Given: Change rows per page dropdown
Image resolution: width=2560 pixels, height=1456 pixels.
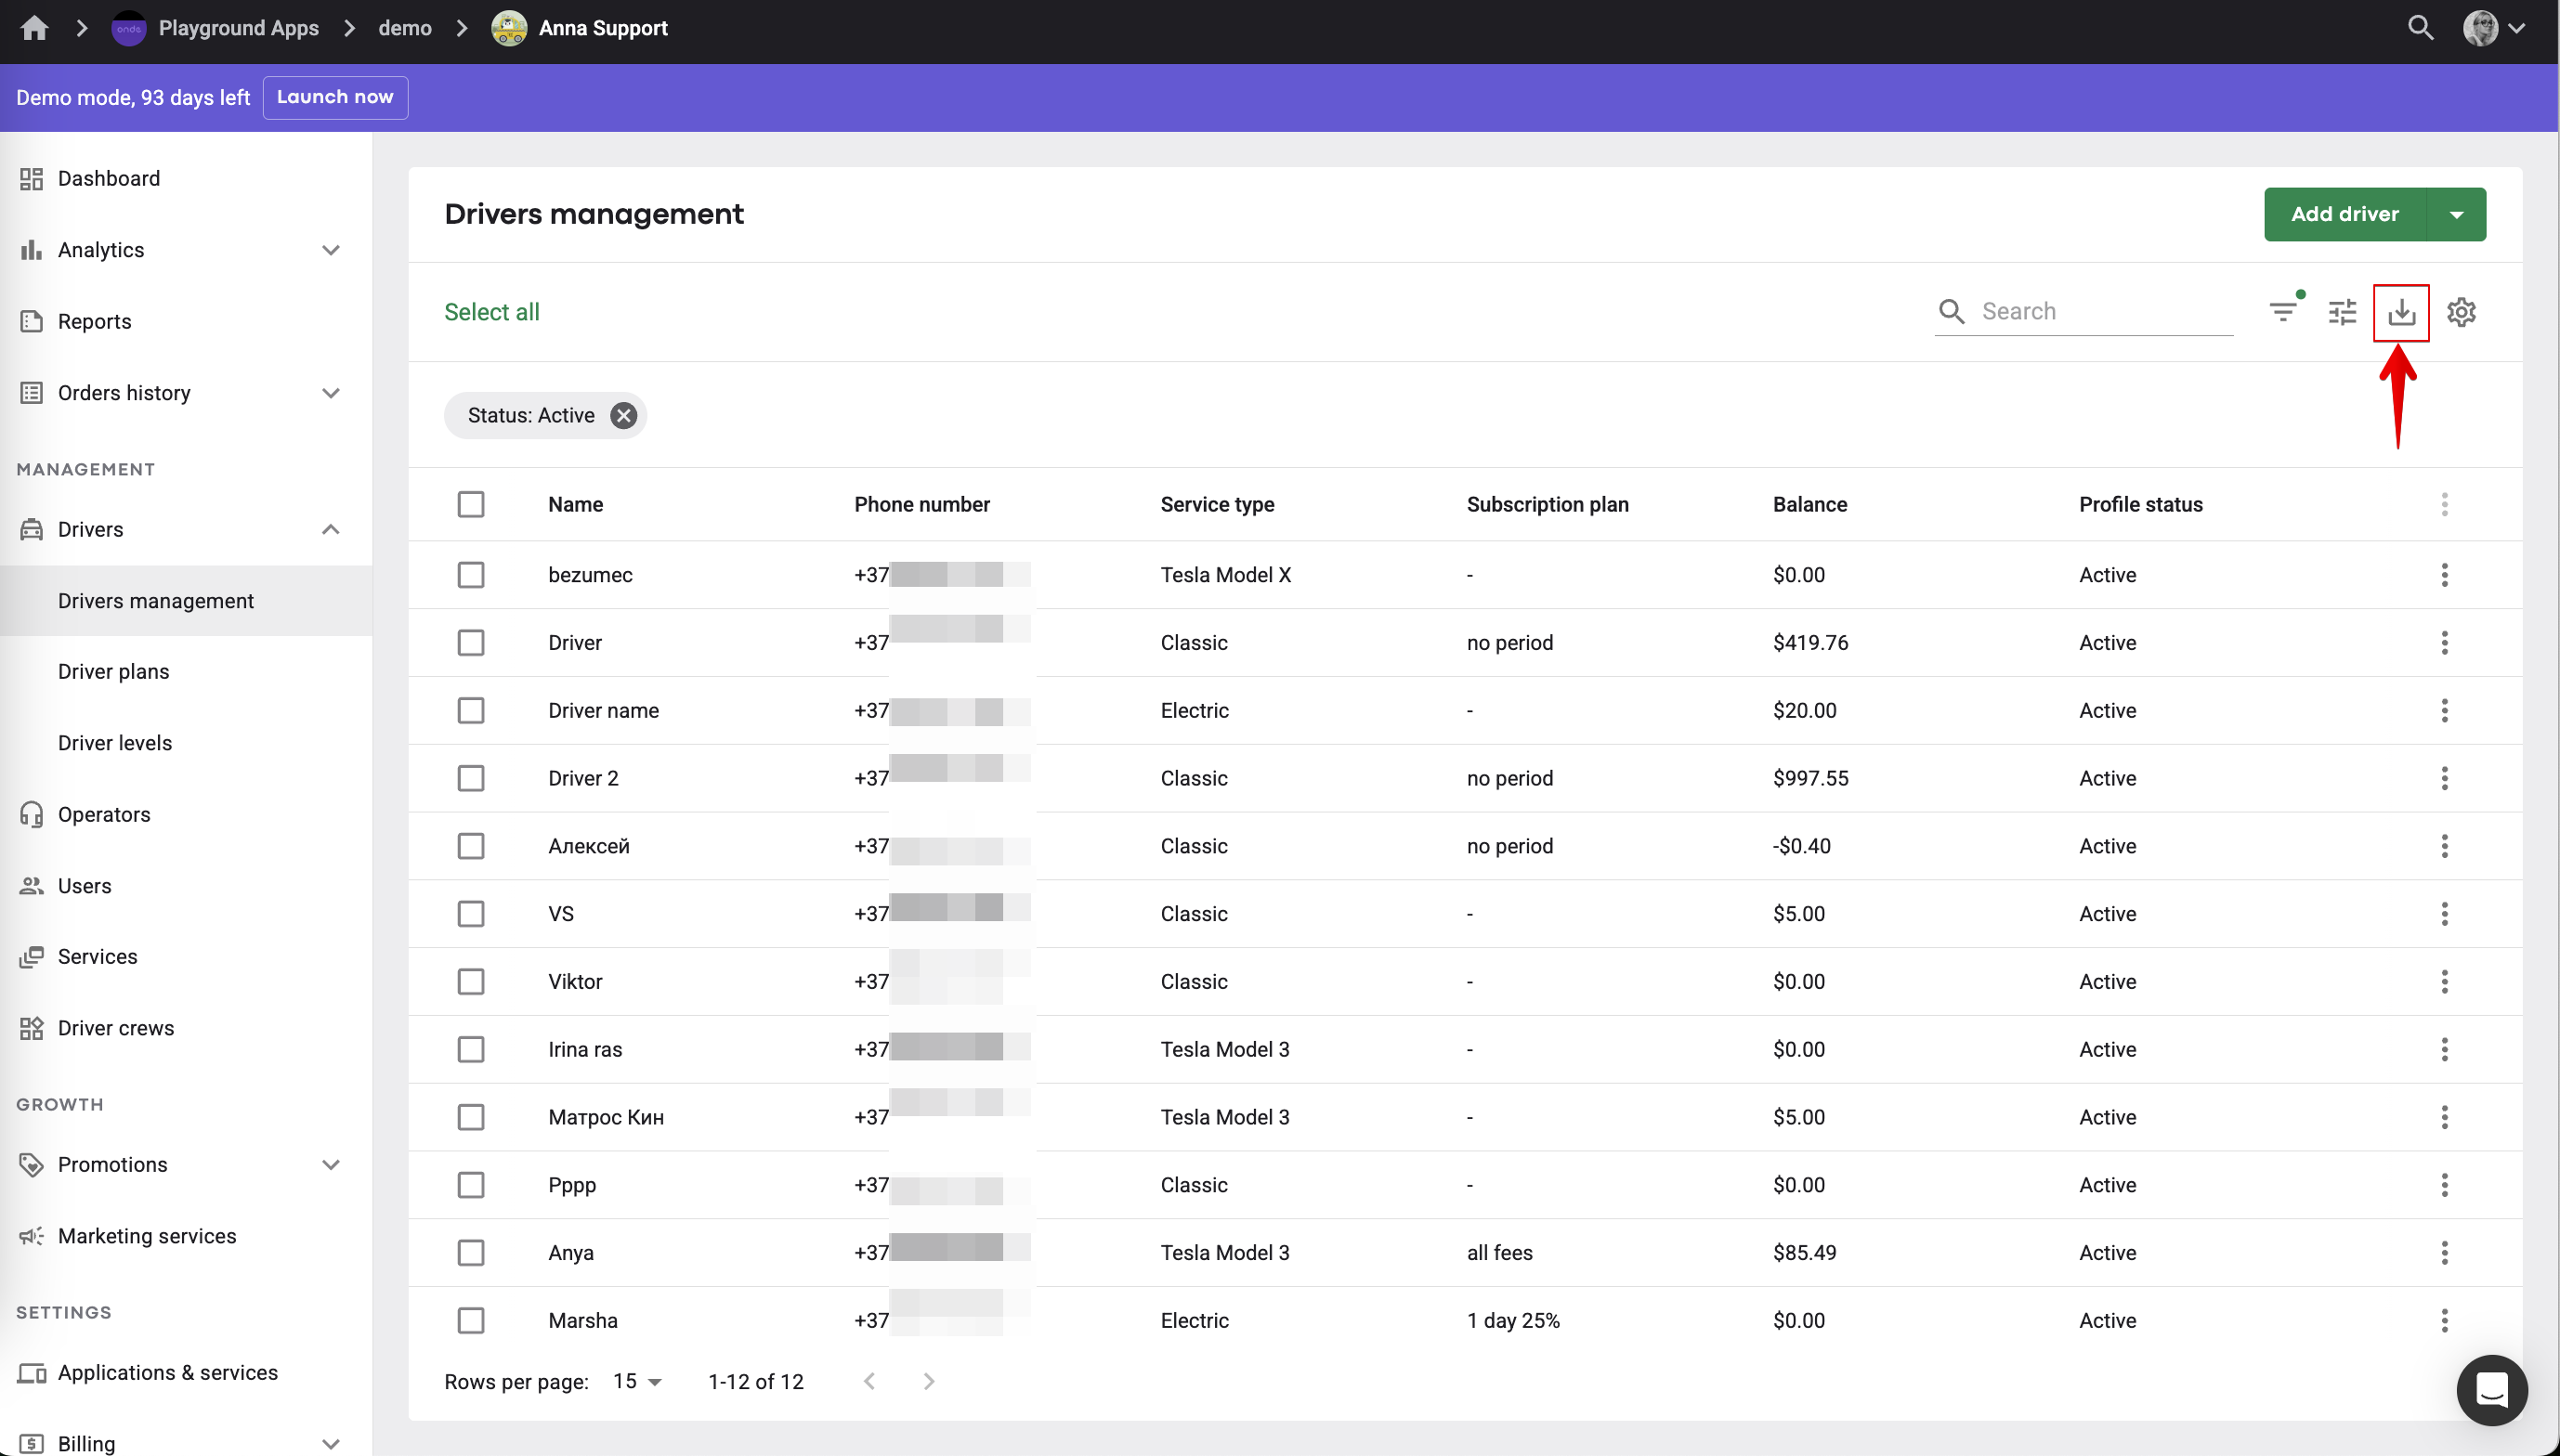Looking at the screenshot, I should pos(637,1381).
